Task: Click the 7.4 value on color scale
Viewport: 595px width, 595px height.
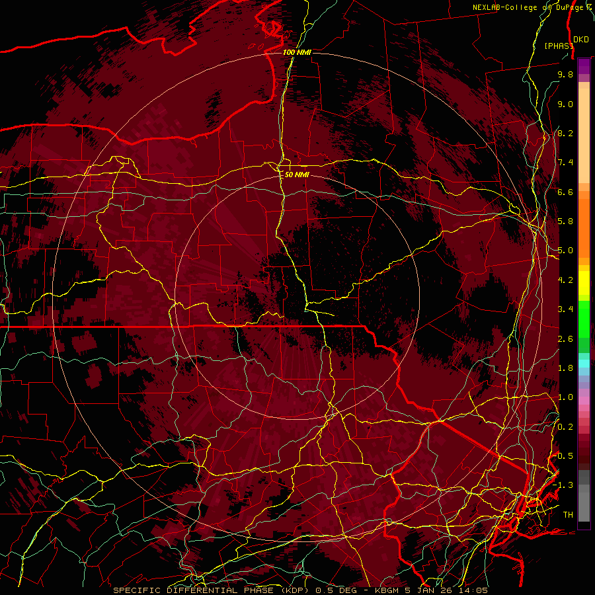Action: tap(565, 163)
